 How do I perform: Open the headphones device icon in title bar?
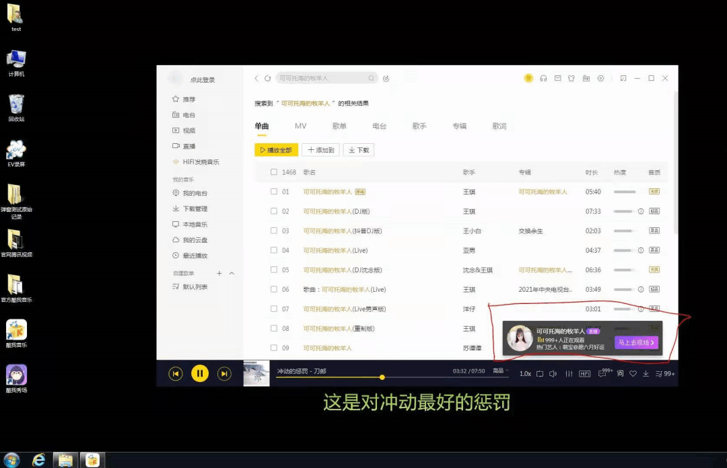[x=544, y=78]
